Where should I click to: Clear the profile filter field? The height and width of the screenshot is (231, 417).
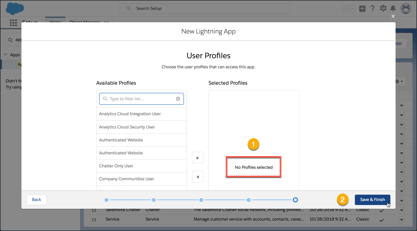pyautogui.click(x=178, y=99)
